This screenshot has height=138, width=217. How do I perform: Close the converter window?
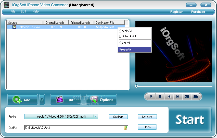coord(206,5)
